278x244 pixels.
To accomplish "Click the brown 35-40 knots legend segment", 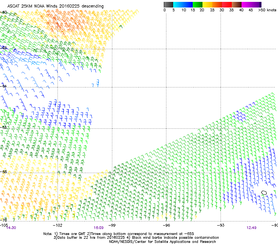I will (237, 5).
